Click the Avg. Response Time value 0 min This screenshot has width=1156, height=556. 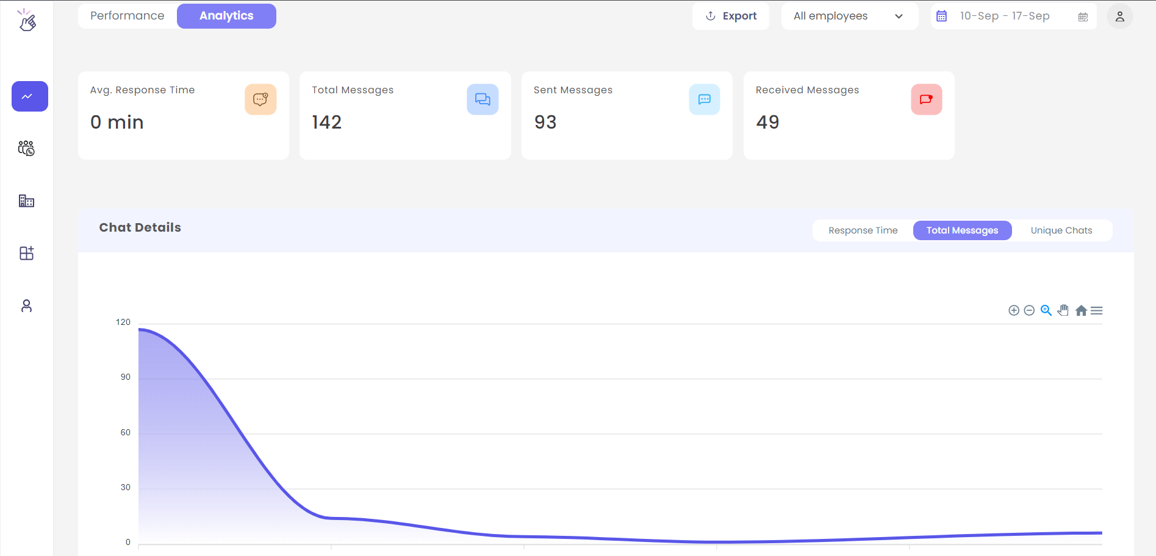coord(117,122)
